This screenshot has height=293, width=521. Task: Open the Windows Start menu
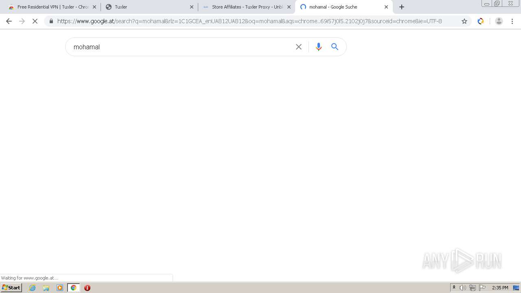[x=11, y=288]
